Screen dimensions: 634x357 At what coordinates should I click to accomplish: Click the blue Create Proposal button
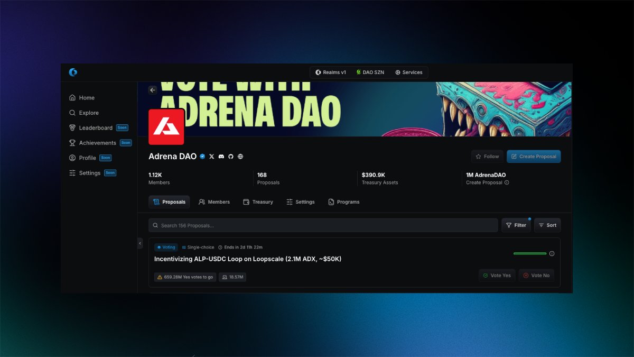click(x=534, y=157)
